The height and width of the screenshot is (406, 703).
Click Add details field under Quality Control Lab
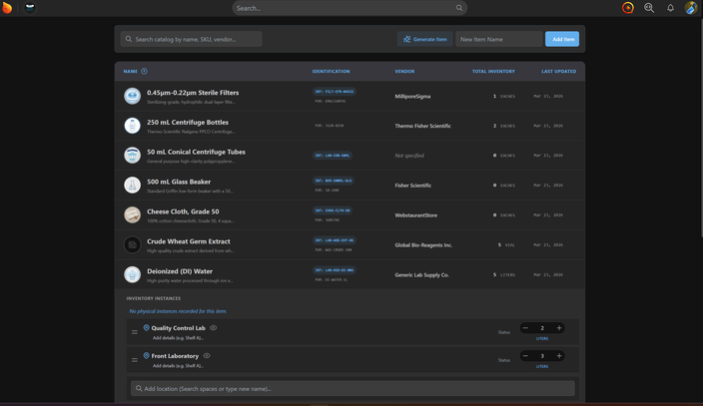point(178,338)
